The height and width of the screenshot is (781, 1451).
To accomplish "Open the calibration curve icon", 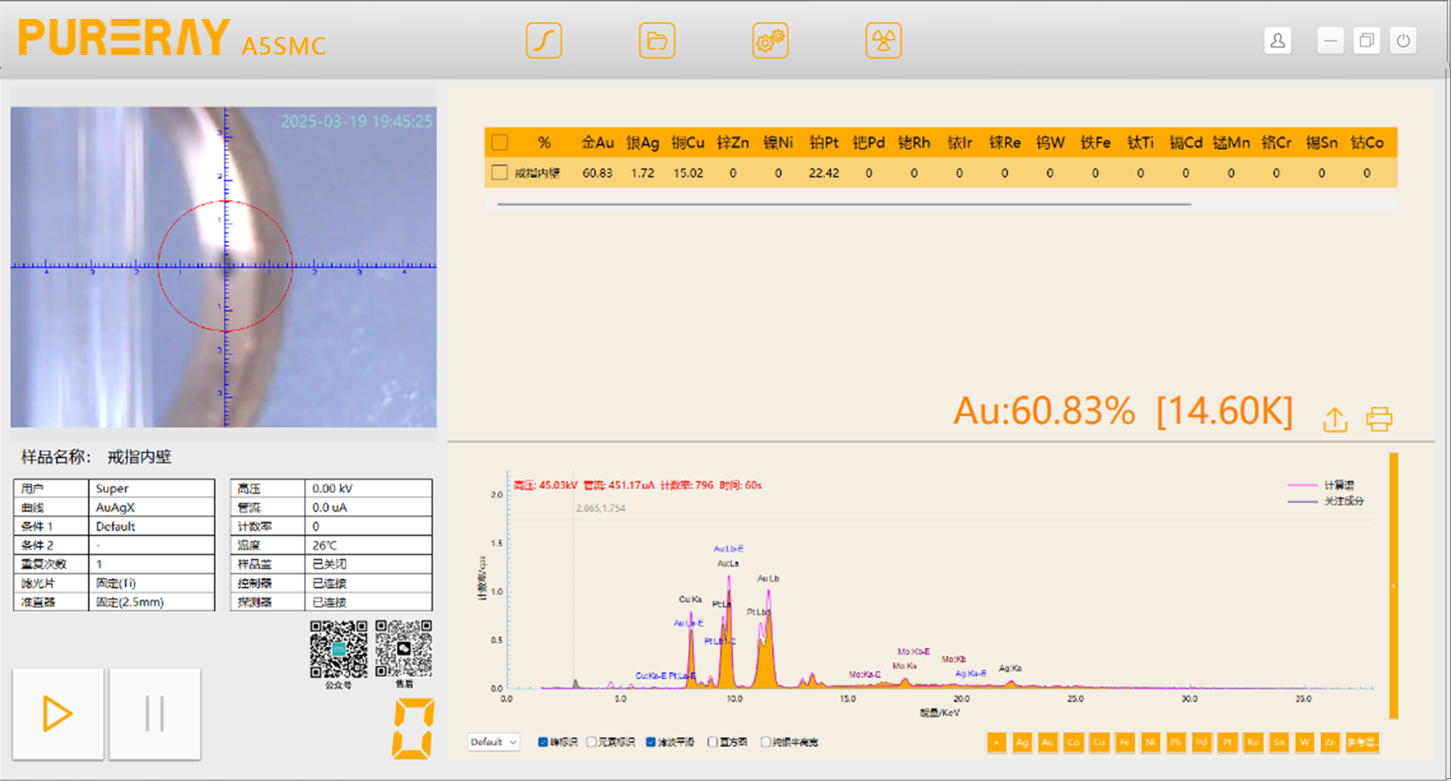I will (x=543, y=41).
